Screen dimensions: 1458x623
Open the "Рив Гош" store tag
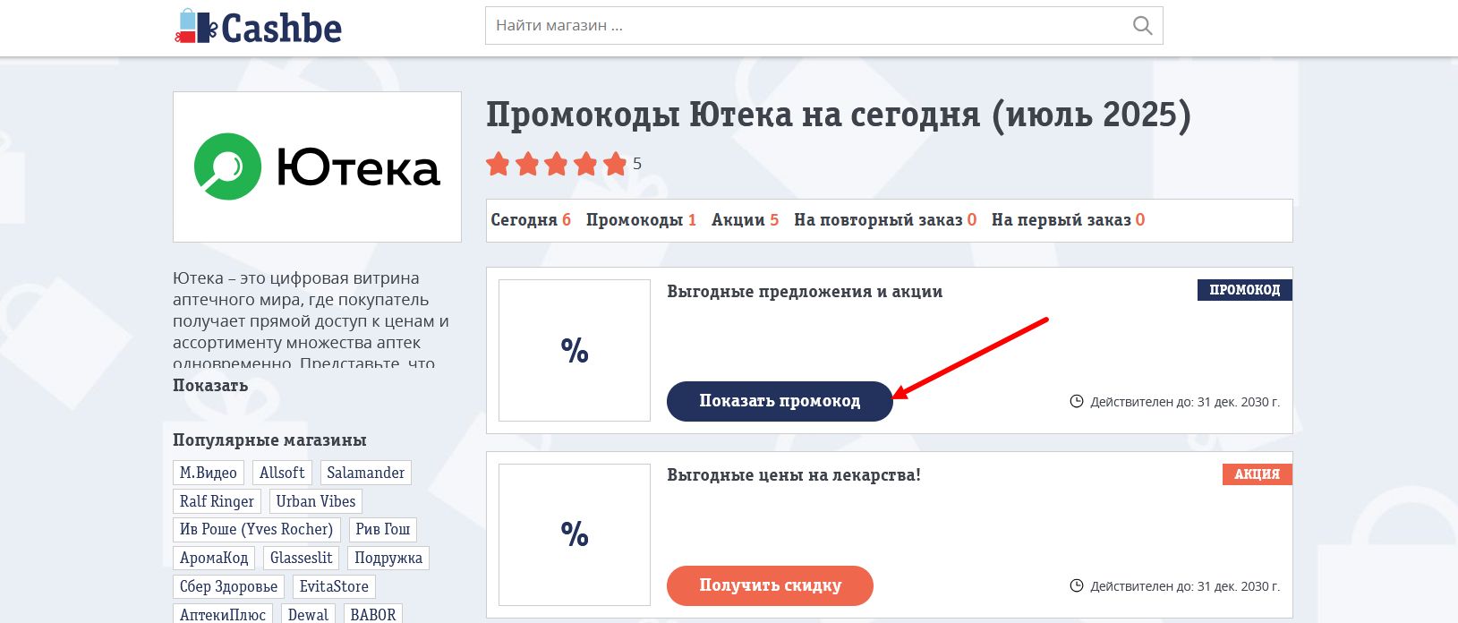(382, 529)
